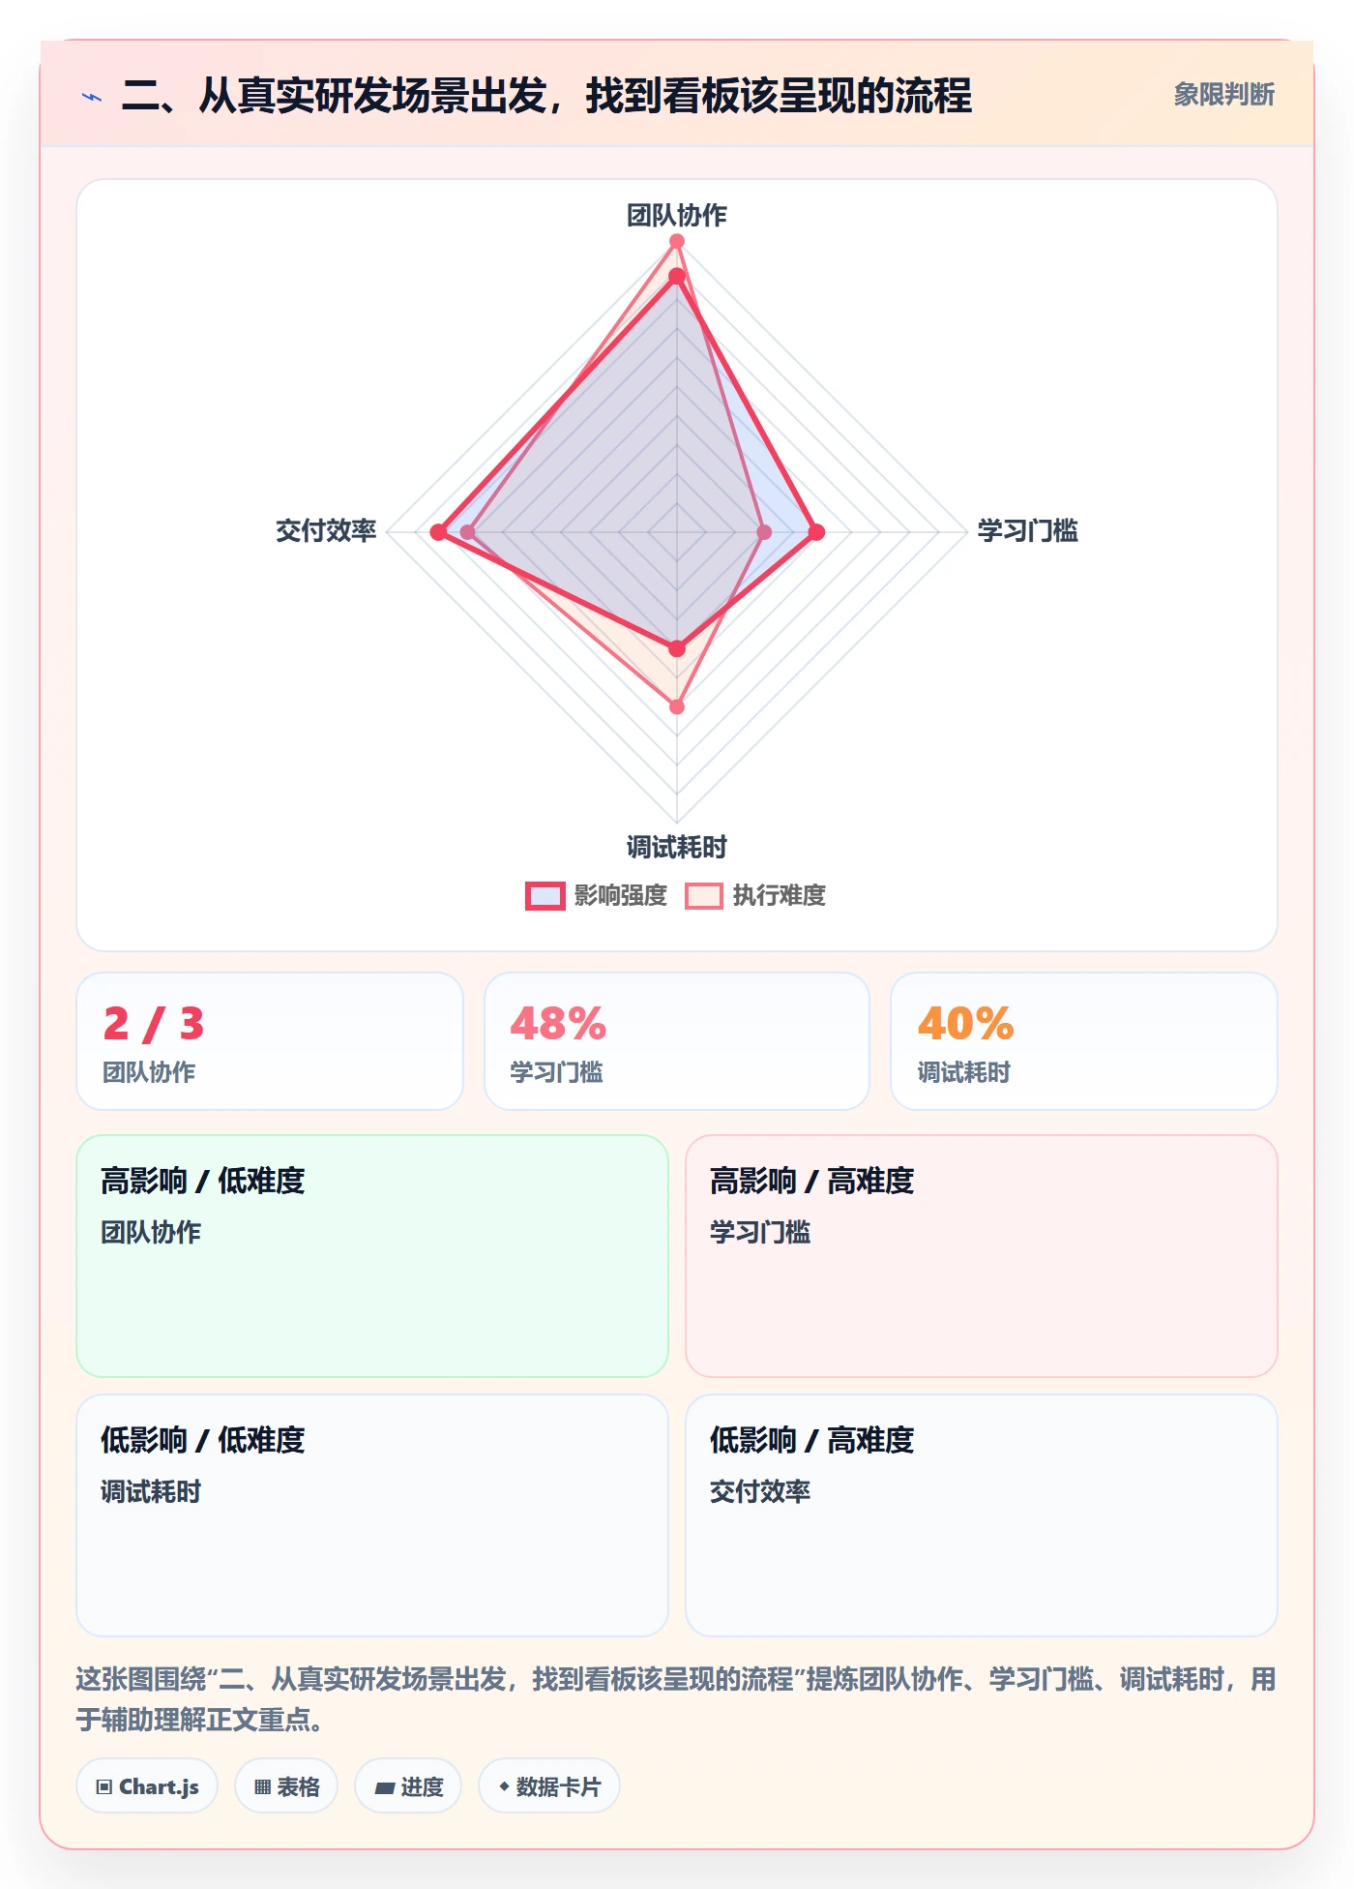1354x1889 pixels.
Task: Select the 团队协作 point on 影响强度 series
Action: click(x=677, y=277)
